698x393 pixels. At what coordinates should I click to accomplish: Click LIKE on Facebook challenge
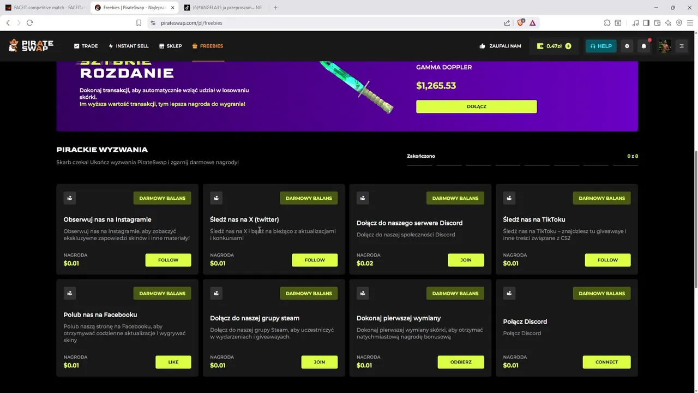(173, 362)
